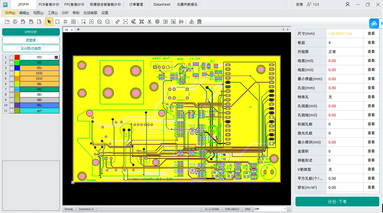
Task: Click the DFM分析 button
Action: (31, 32)
